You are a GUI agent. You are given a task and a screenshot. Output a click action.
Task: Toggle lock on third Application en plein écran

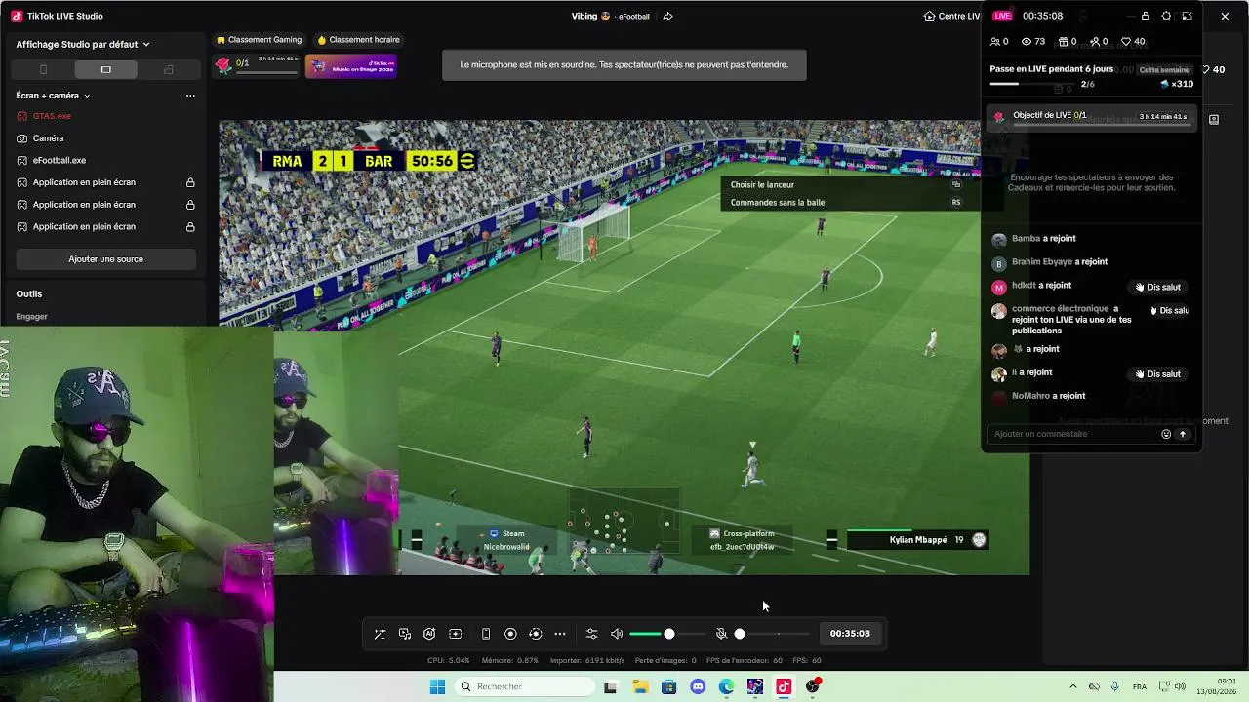pos(190,227)
